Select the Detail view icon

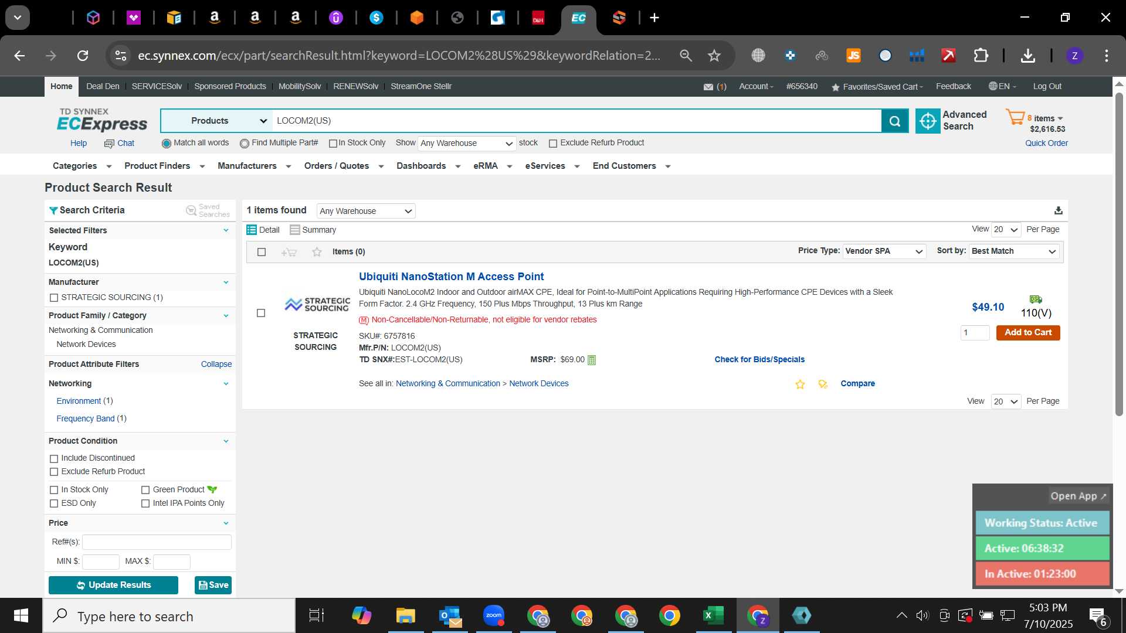[252, 230]
